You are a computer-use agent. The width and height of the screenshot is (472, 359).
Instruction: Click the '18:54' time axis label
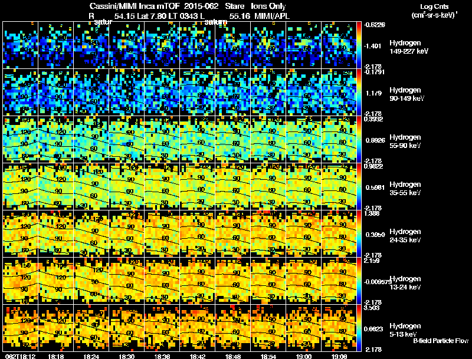coord(268,356)
